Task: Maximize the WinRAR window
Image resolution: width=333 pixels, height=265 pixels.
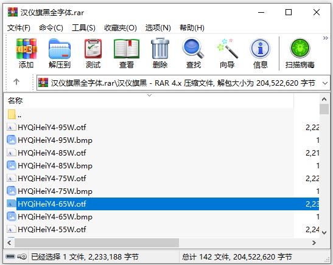Action: point(289,12)
